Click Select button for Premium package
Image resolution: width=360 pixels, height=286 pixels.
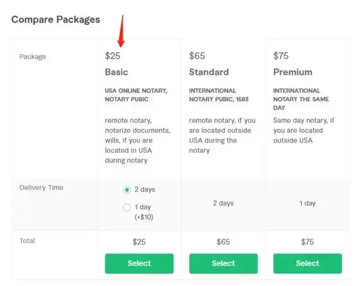click(x=308, y=263)
